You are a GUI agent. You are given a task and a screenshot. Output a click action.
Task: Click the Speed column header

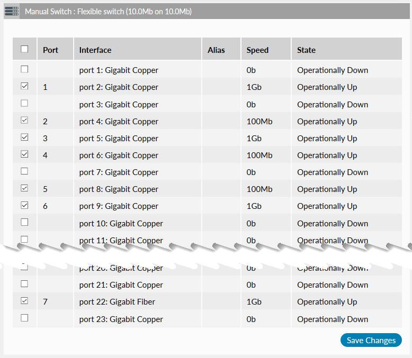pyautogui.click(x=257, y=50)
